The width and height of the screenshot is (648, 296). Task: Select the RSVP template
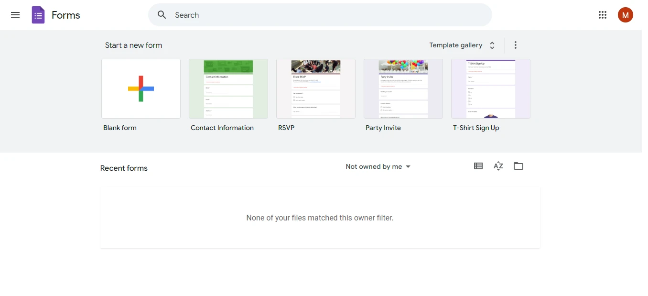pyautogui.click(x=315, y=88)
